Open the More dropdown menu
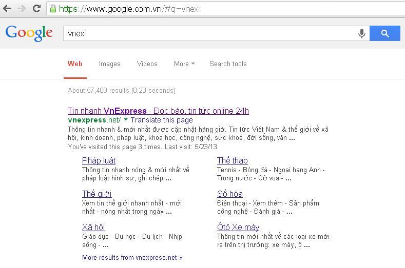The image size is (405, 268). (184, 64)
